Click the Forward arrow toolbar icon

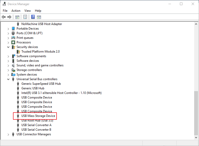(x=9, y=17)
